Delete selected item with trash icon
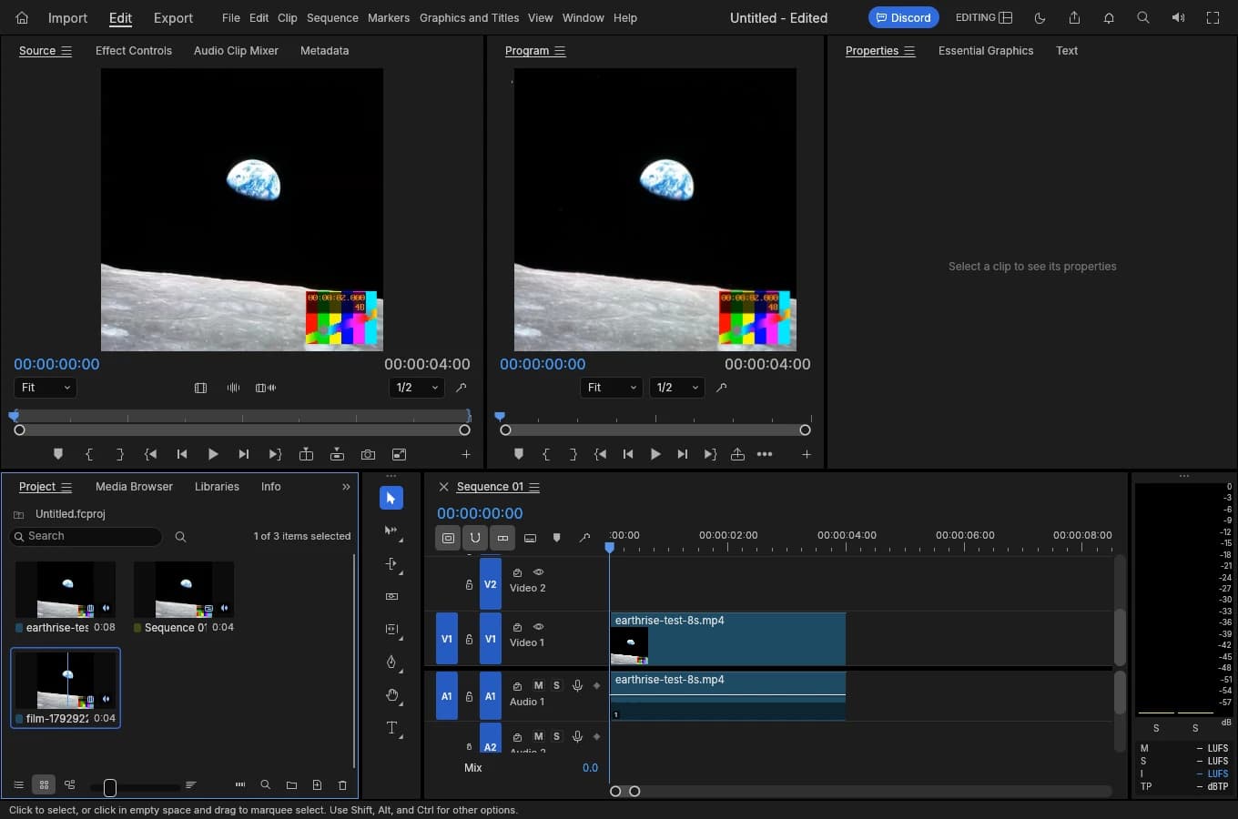This screenshot has width=1238, height=819. pos(342,784)
